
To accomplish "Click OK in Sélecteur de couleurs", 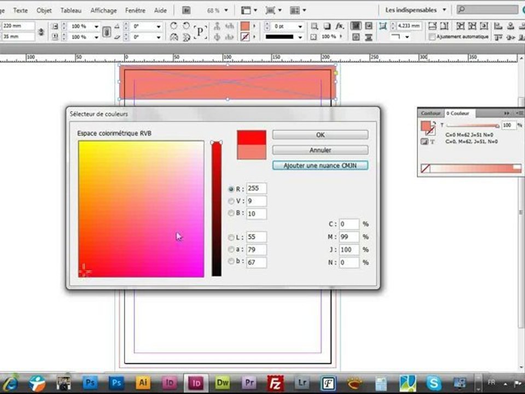I will [x=320, y=135].
